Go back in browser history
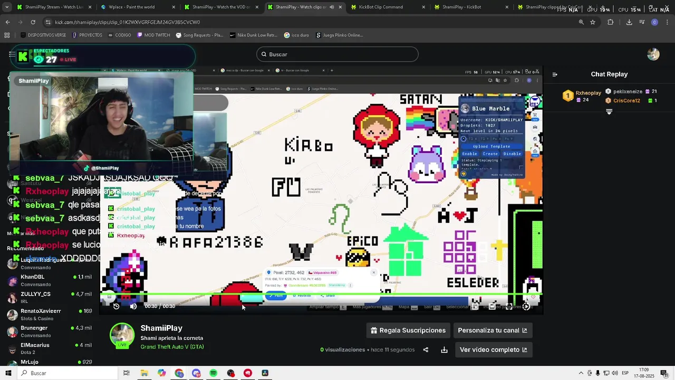Screen dimensions: 675x380 [x=7, y=22]
